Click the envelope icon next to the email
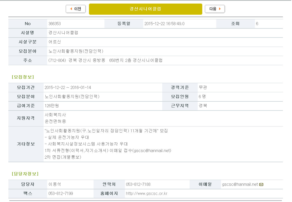Image resolution: width=292 pixels, height=202 pixels. pyautogui.click(x=261, y=185)
